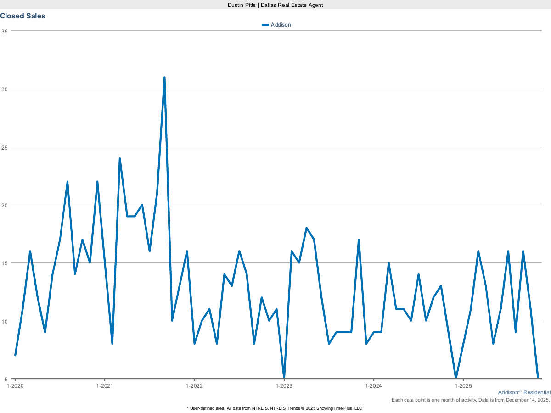Click the Closed Sales chart title
551x413 pixels.
pos(22,16)
